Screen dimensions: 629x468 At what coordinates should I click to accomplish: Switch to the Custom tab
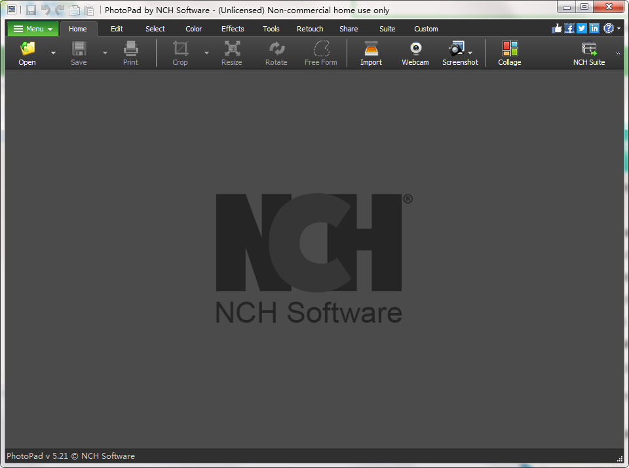point(426,29)
